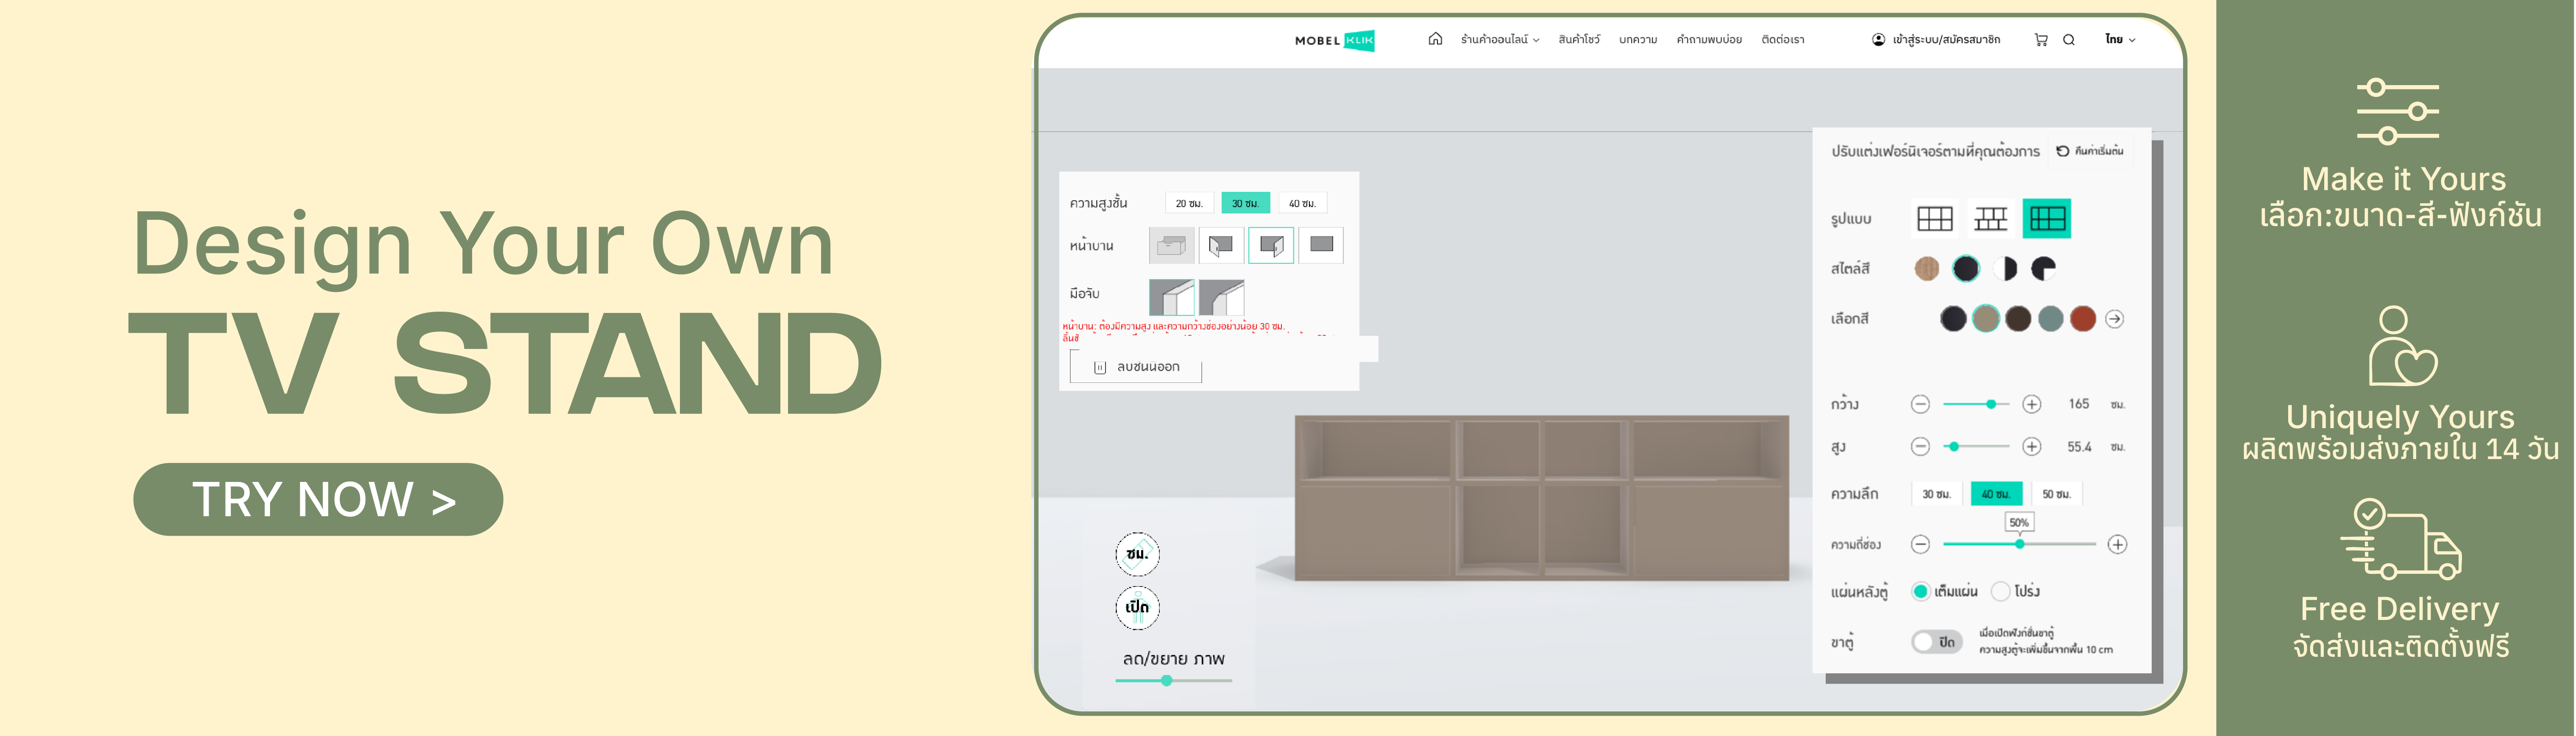
Task: Choose the half black-white color style
Action: tap(2005, 268)
